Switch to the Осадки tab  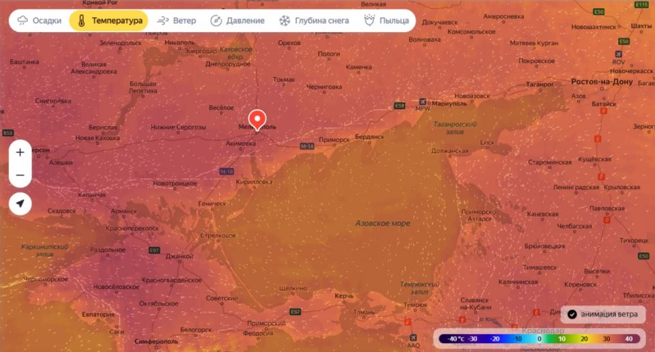(39, 20)
